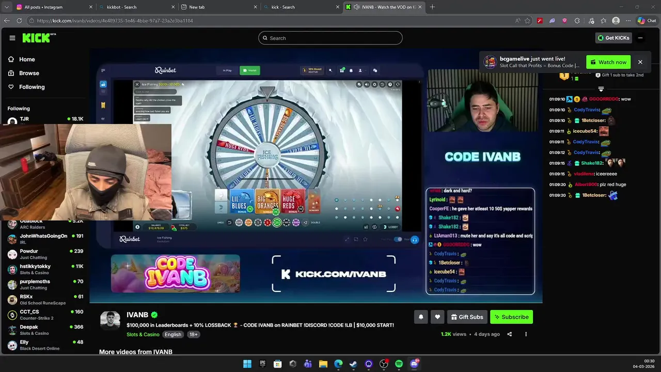Click the share icon next to views
This screenshot has width=661, height=372.
509,334
